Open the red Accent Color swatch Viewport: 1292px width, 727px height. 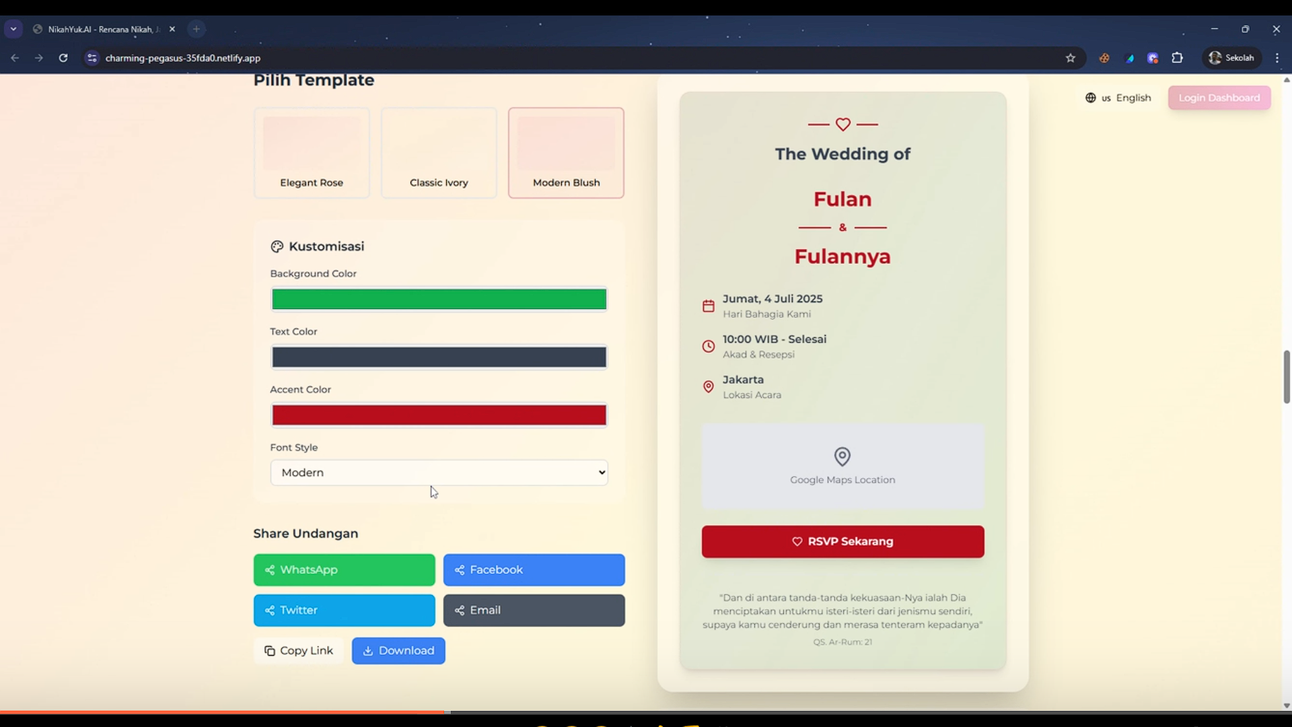[439, 415]
